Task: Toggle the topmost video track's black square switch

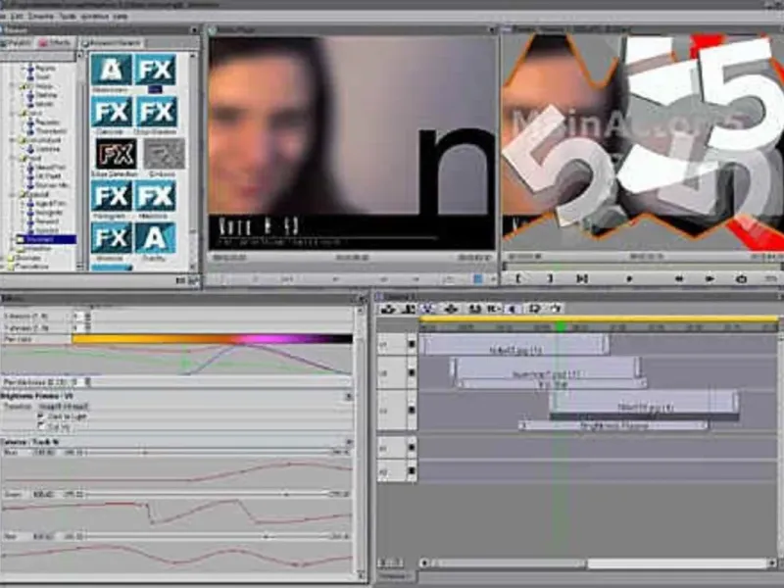Action: pyautogui.click(x=412, y=344)
